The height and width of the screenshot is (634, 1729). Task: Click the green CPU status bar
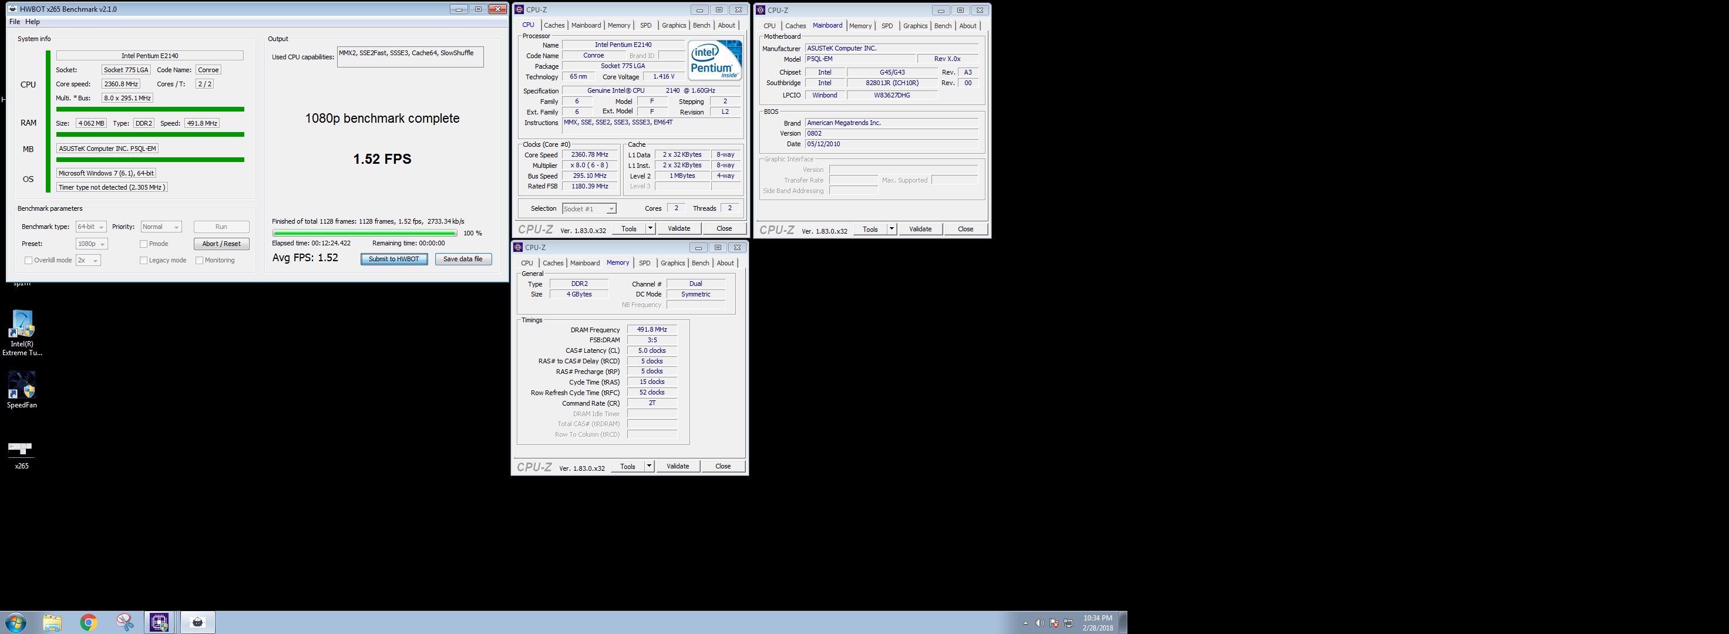click(x=150, y=109)
